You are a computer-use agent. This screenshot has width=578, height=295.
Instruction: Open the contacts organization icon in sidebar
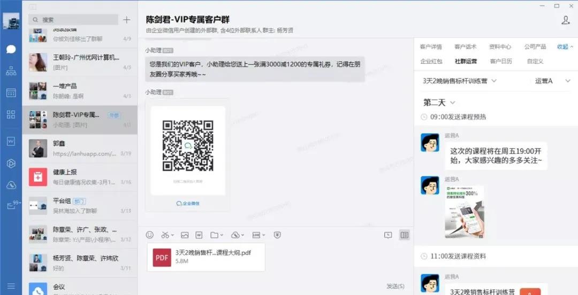[11, 71]
